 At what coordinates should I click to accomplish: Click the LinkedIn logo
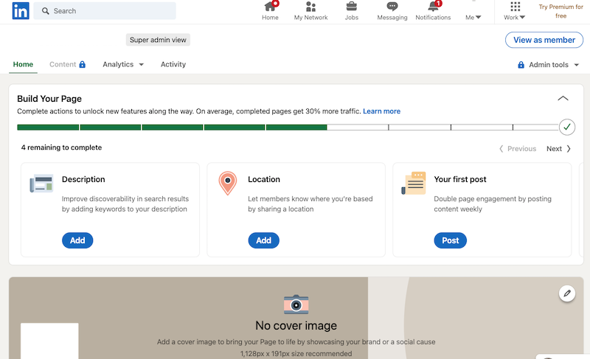pos(21,10)
